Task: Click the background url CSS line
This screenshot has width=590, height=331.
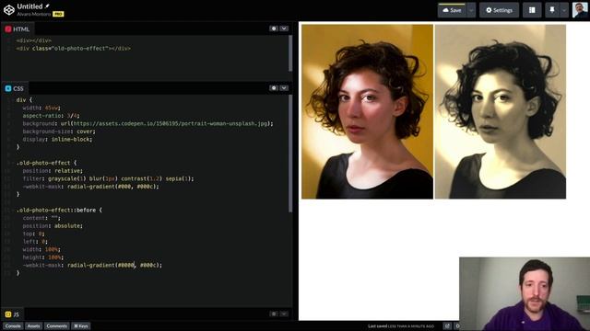Action: 147,123
